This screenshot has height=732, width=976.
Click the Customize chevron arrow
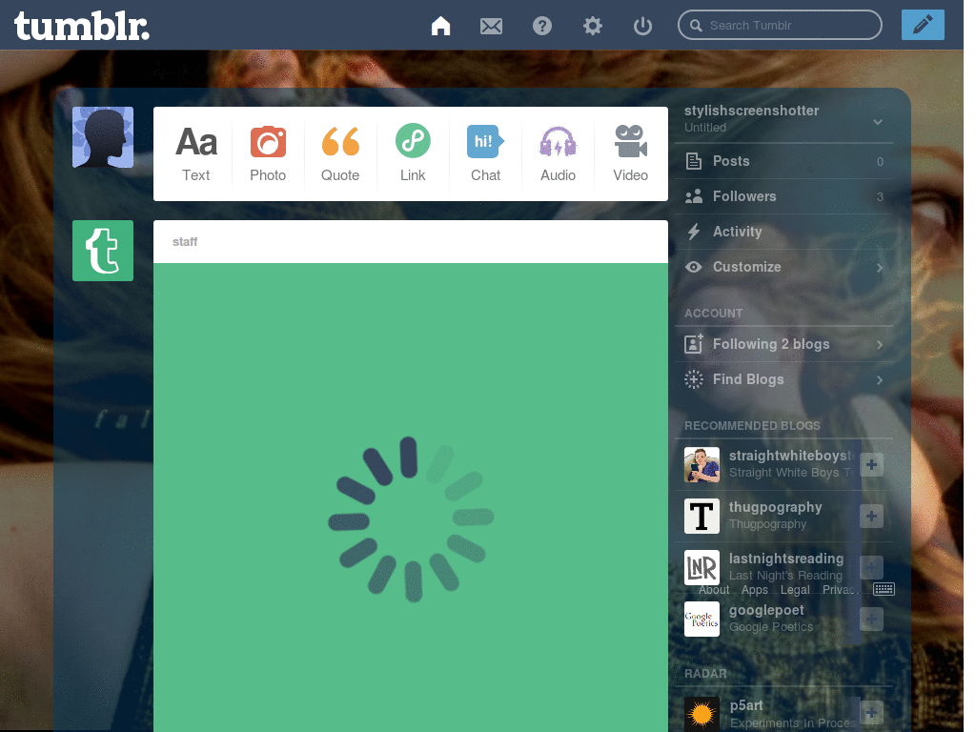point(880,268)
